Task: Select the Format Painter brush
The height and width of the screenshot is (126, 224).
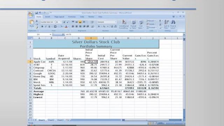Action: [37, 27]
